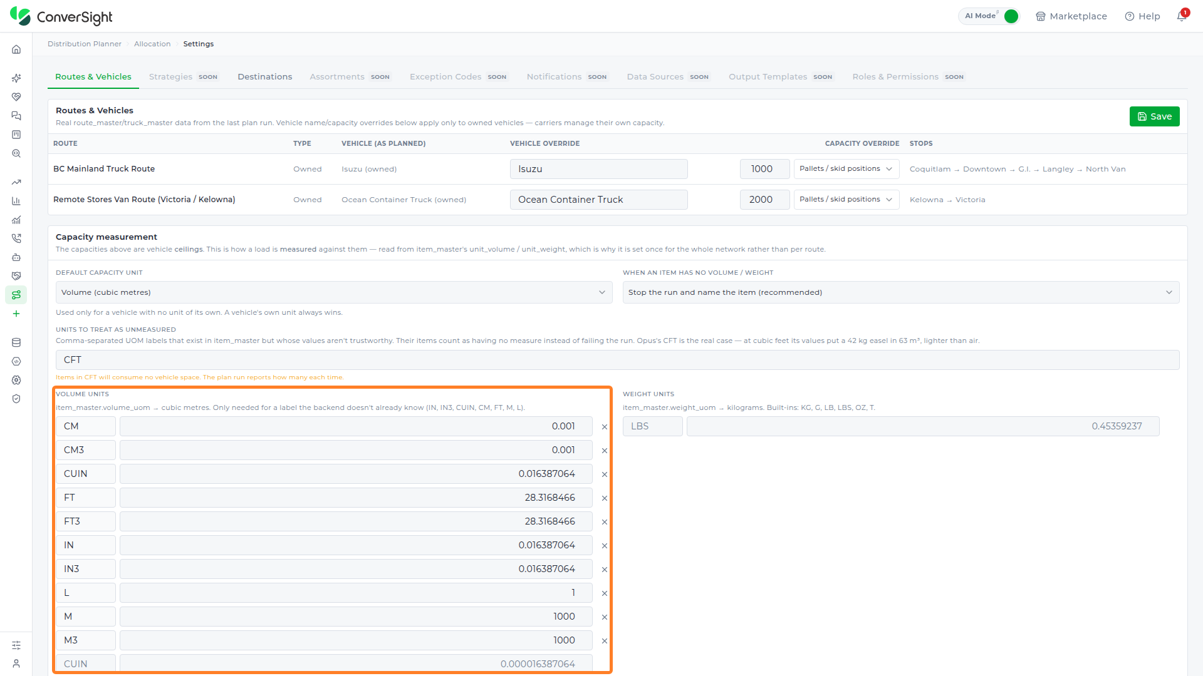Open the Marketplace link
This screenshot has height=676, width=1203.
pos(1071,16)
